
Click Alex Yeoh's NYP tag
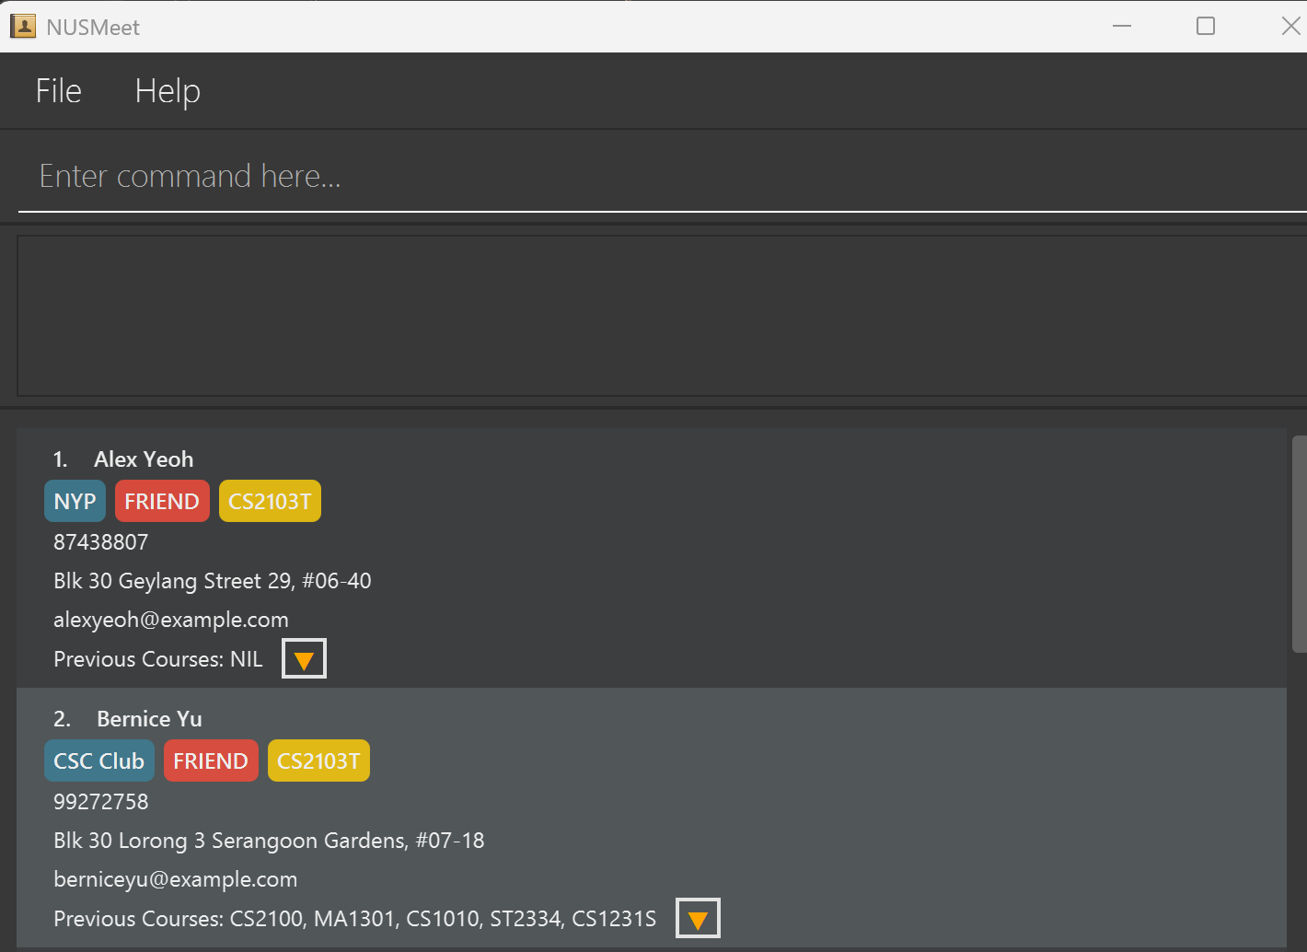point(75,502)
